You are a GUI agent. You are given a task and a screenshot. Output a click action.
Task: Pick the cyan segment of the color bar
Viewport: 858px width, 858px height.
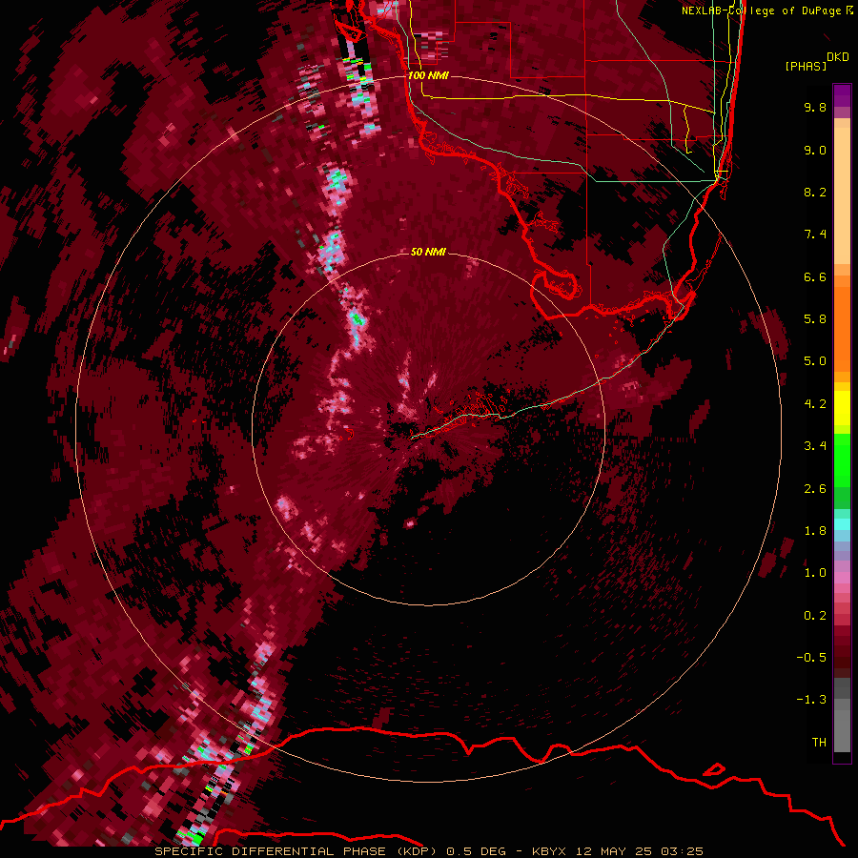coord(842,524)
